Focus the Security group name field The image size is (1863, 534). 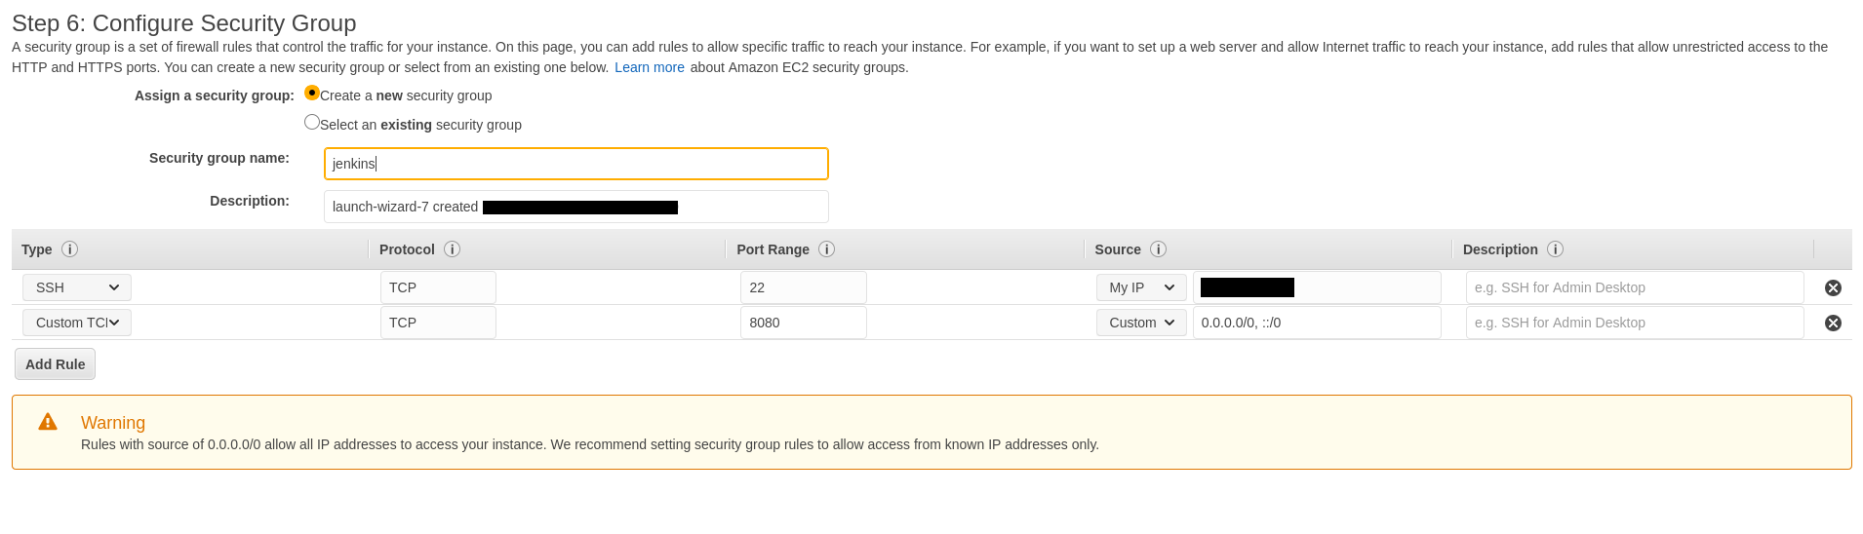pos(575,164)
